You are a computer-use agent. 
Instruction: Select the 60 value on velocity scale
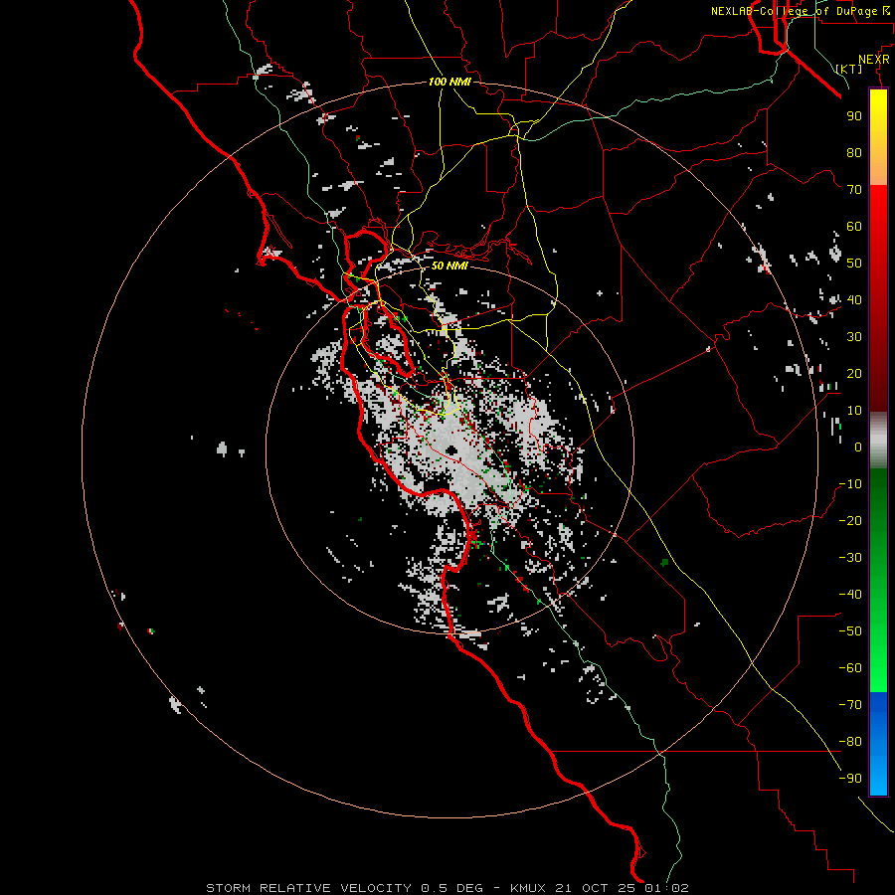click(854, 226)
